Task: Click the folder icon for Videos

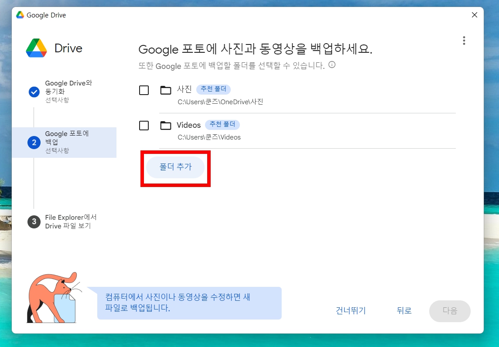Action: (x=165, y=125)
